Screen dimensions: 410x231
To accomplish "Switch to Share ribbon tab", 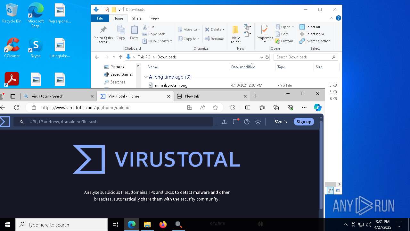I will [x=137, y=18].
